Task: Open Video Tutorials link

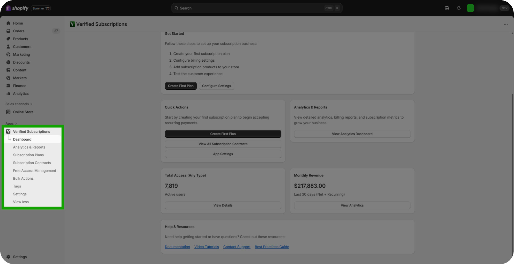Action: pyautogui.click(x=207, y=247)
